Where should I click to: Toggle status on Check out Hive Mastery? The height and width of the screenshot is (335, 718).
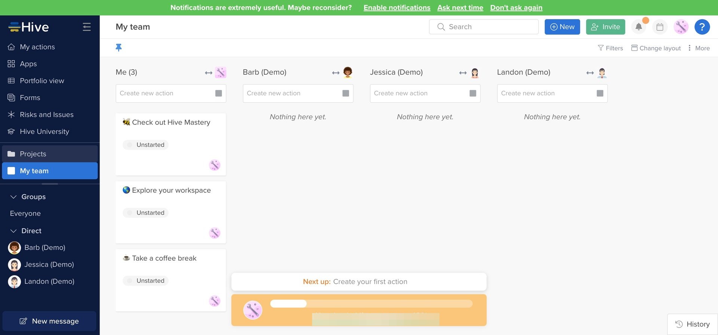(x=145, y=145)
